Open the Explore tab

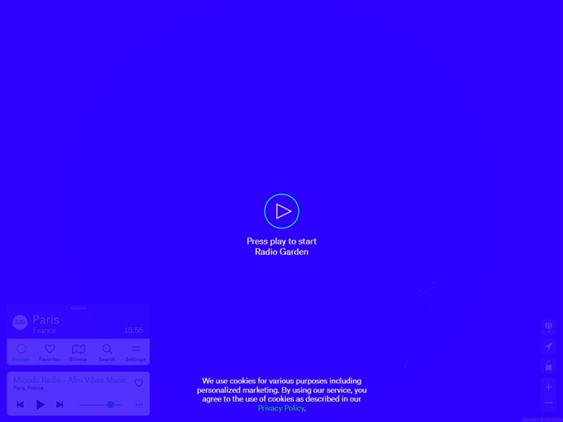click(x=21, y=353)
